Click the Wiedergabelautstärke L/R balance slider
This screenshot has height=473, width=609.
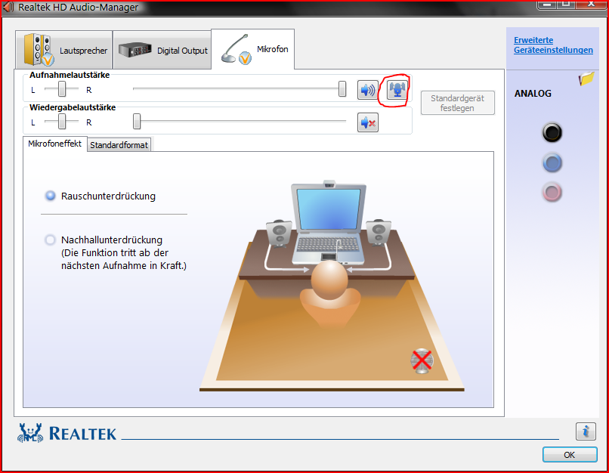pos(61,122)
